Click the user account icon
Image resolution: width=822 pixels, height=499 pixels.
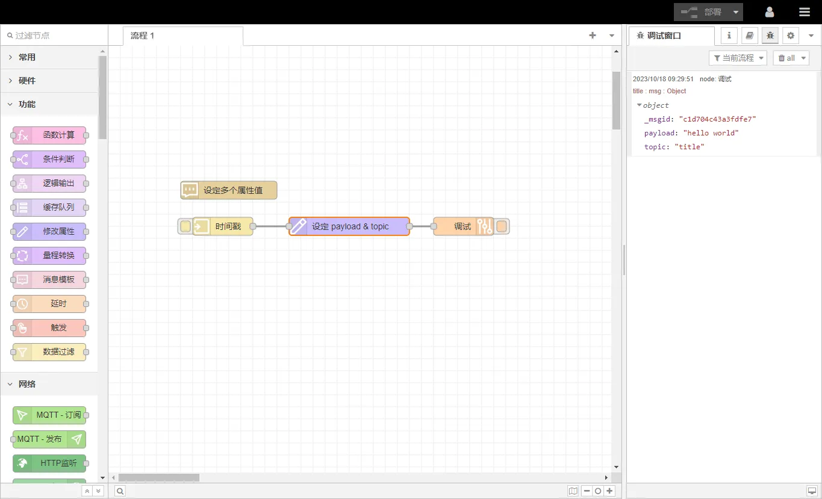pos(770,12)
